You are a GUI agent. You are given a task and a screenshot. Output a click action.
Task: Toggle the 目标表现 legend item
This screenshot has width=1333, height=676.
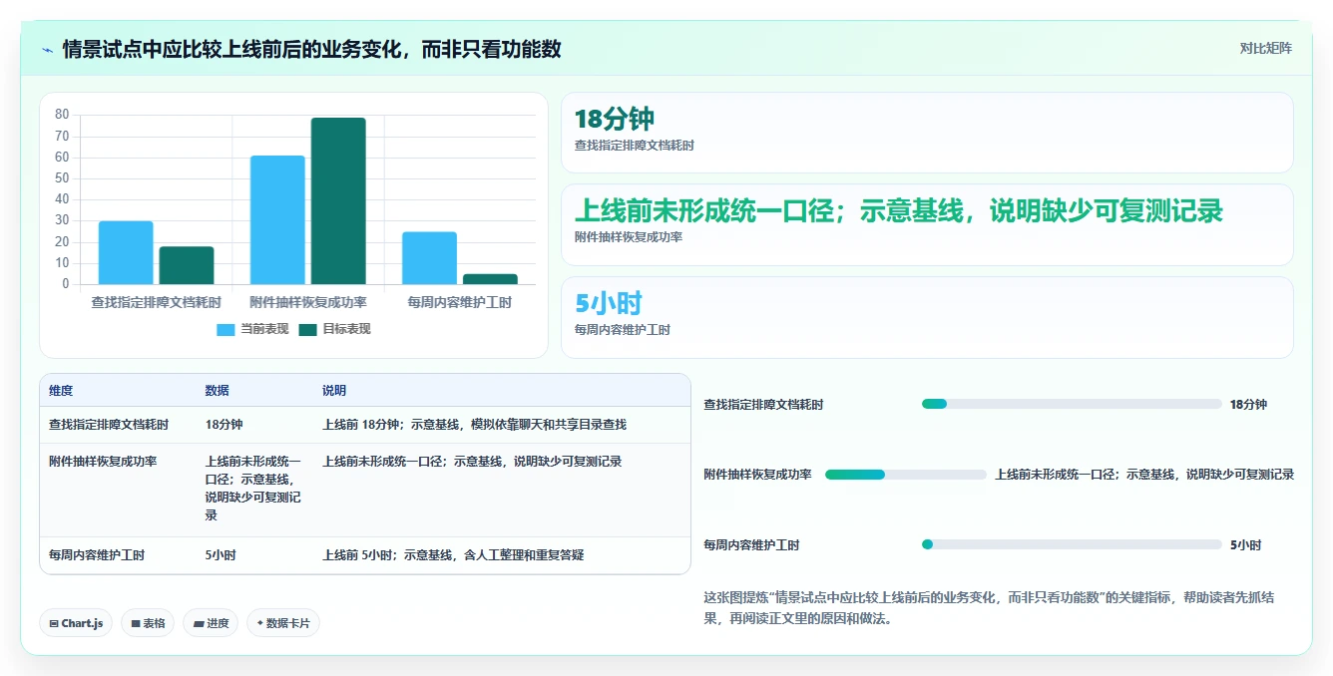(x=334, y=329)
